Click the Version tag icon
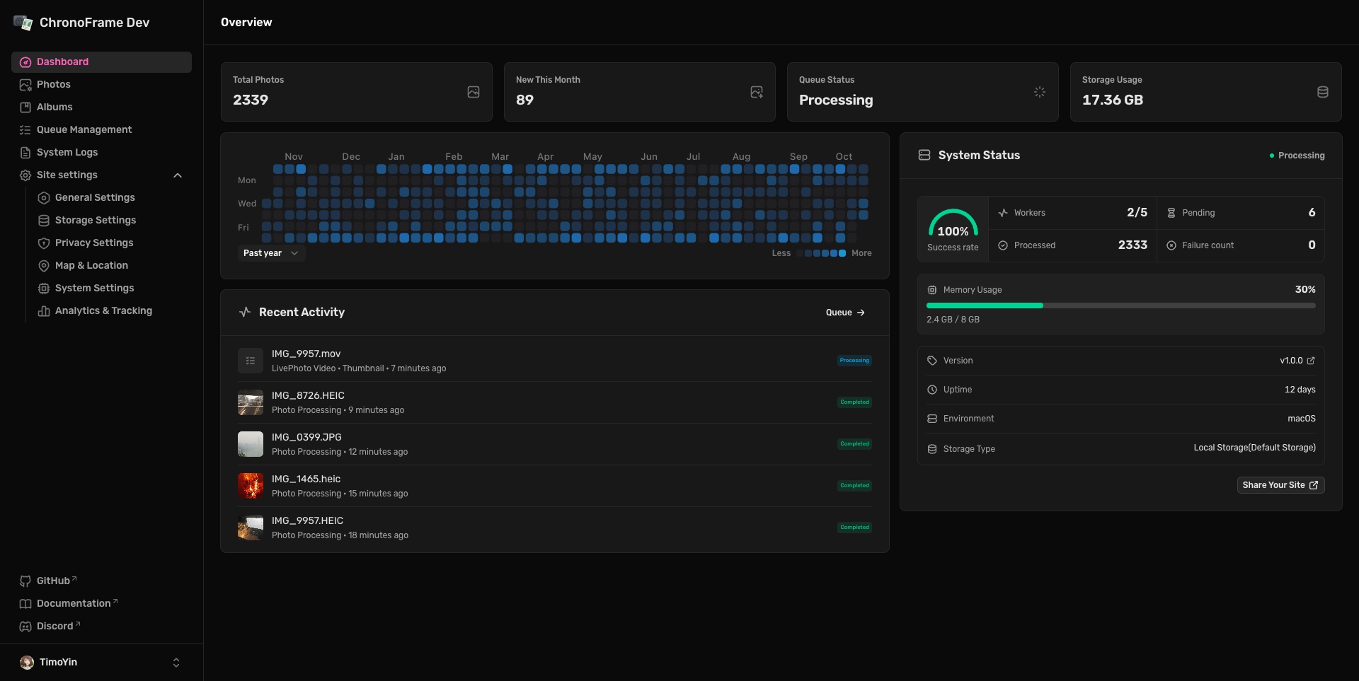 pyautogui.click(x=932, y=361)
